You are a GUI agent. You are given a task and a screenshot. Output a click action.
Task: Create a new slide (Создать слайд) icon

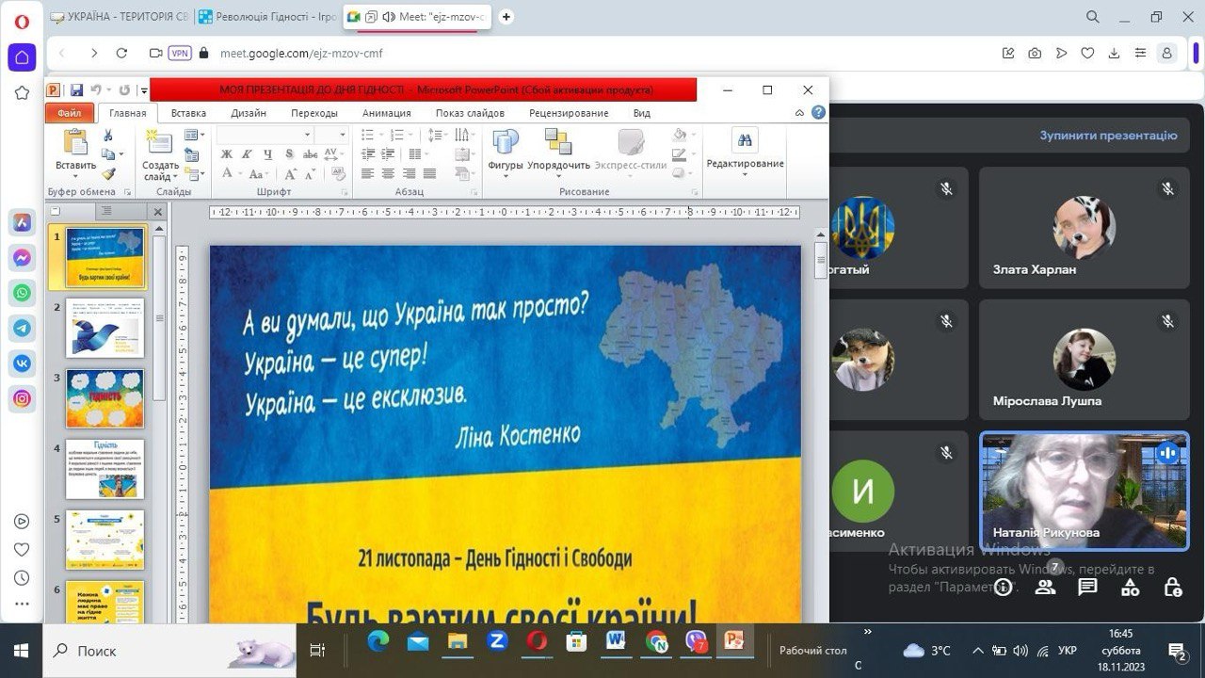tap(159, 142)
